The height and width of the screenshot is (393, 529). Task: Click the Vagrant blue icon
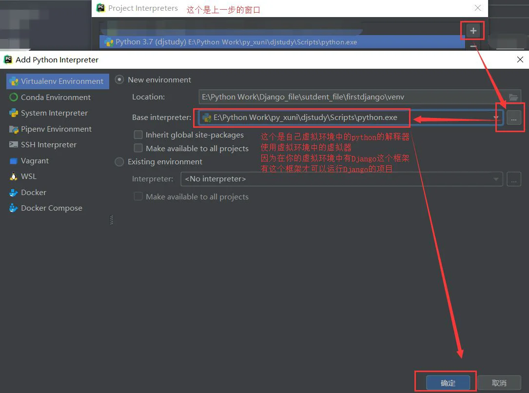pos(14,161)
